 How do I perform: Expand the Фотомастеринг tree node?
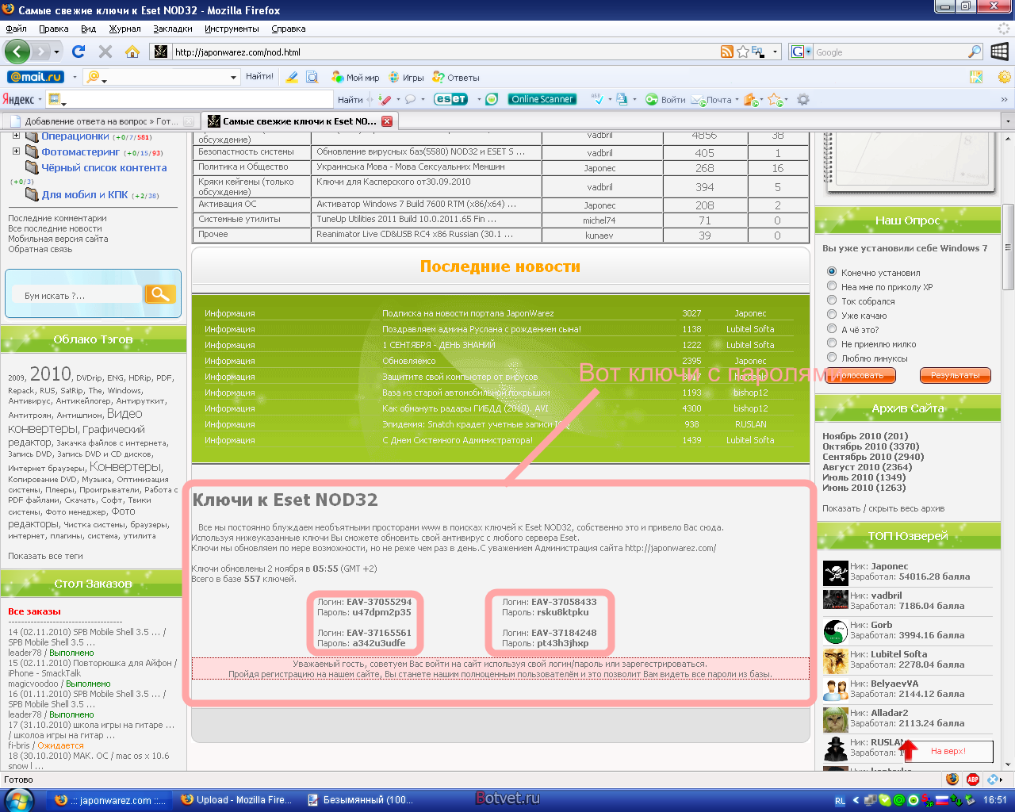[x=16, y=151]
